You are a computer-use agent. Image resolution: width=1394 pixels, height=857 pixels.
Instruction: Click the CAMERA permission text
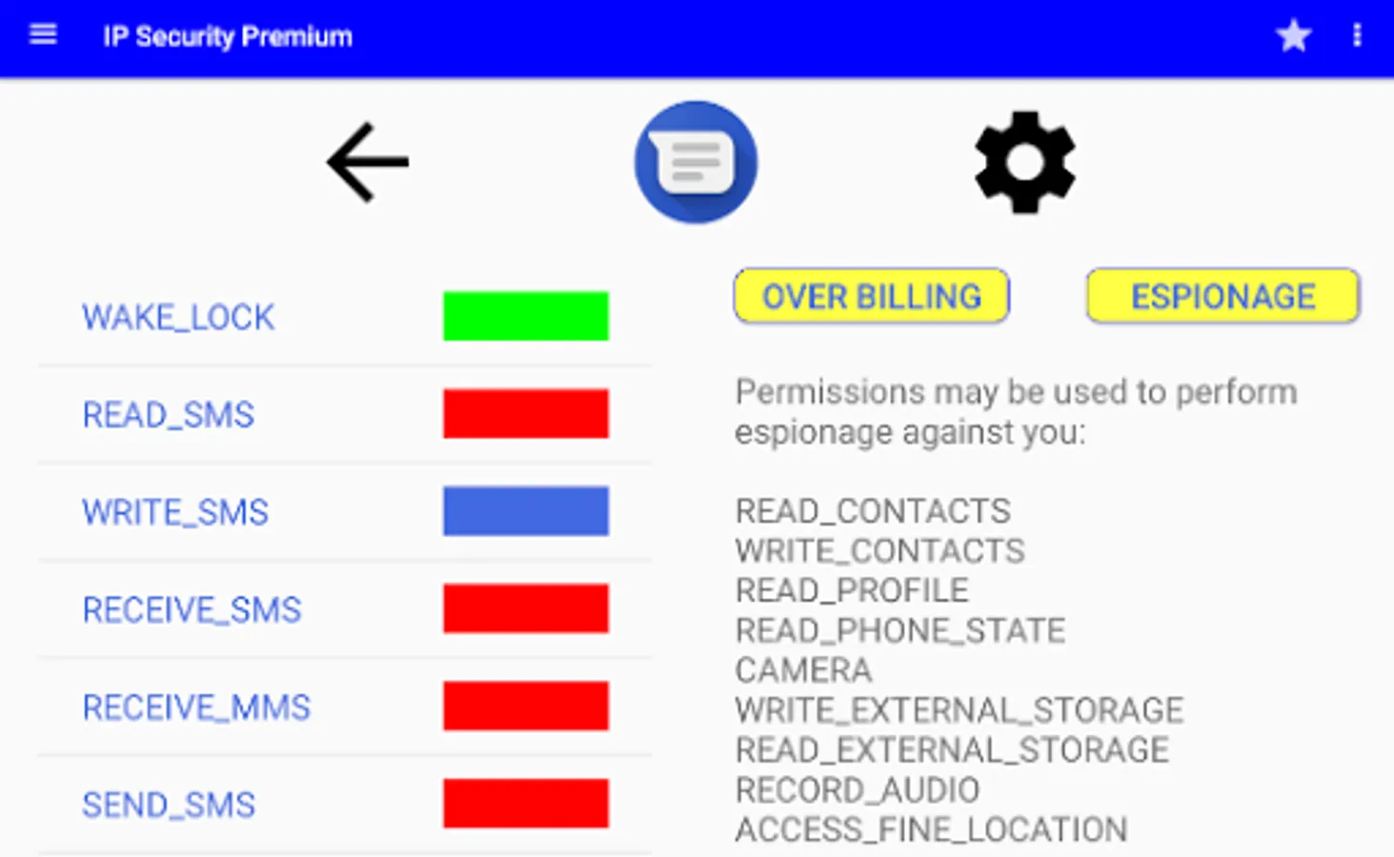(803, 670)
